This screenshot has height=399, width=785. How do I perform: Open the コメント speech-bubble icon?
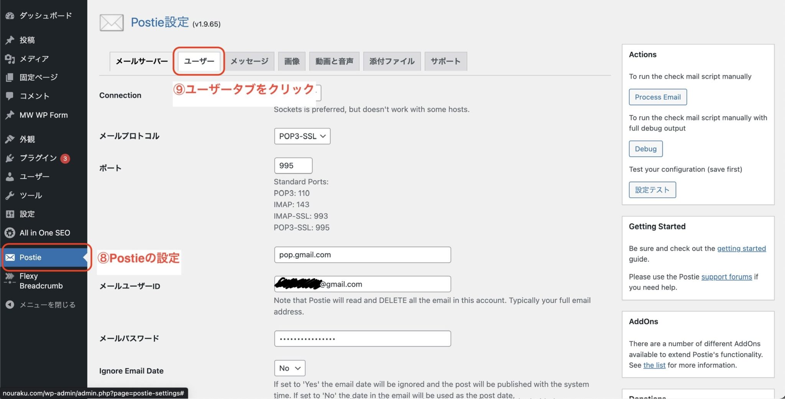pos(10,96)
